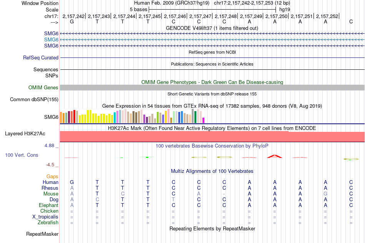365x243 pixels.
Task: Click the GENCODE V49lift37 track title
Action: coord(212,28)
